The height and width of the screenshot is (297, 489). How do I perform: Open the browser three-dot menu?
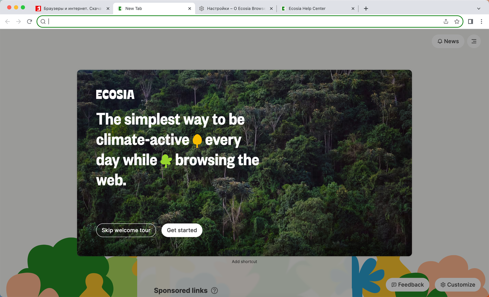481,22
